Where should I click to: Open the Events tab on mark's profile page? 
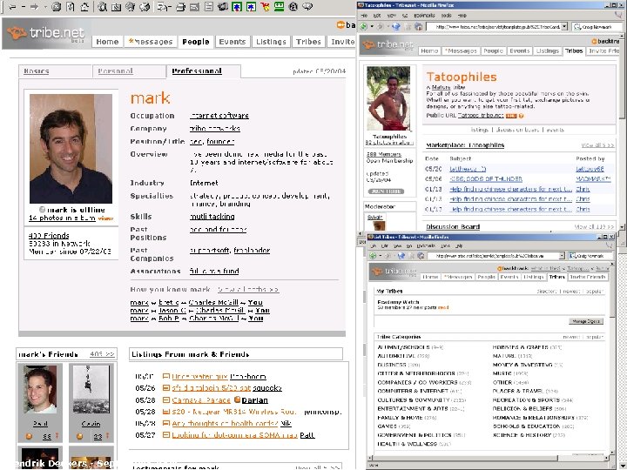pyautogui.click(x=233, y=42)
